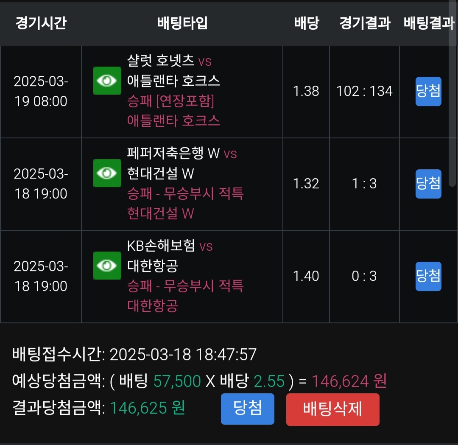Click the 1.32 odds value
458x445 pixels.
(x=306, y=184)
